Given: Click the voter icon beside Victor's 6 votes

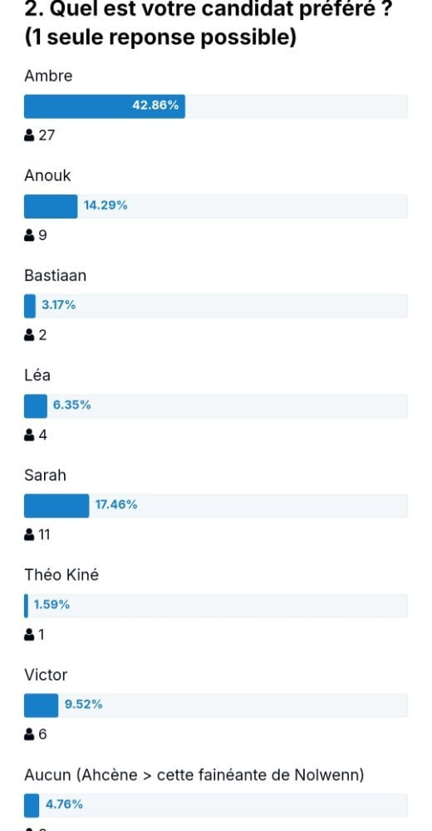Looking at the screenshot, I should coord(29,735).
